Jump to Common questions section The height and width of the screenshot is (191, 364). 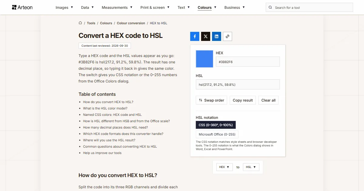pyautogui.click(x=120, y=146)
